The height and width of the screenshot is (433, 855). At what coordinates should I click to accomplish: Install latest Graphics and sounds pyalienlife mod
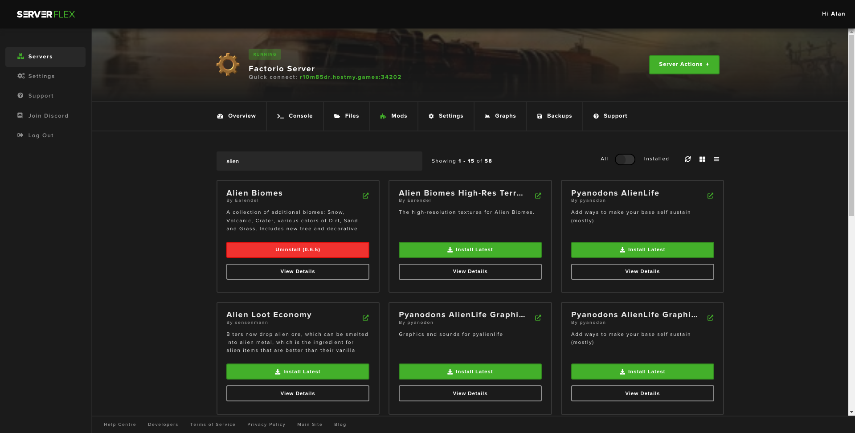[x=470, y=372]
